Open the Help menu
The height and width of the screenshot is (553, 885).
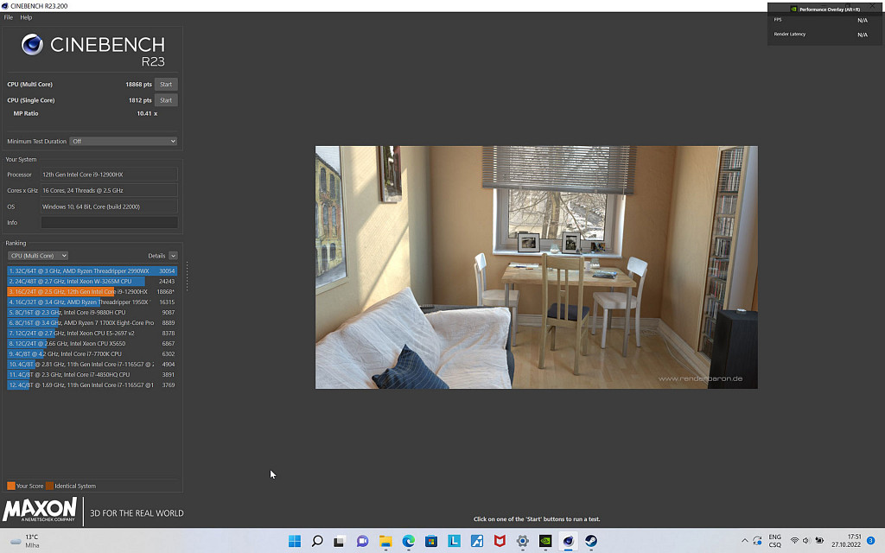click(x=26, y=17)
